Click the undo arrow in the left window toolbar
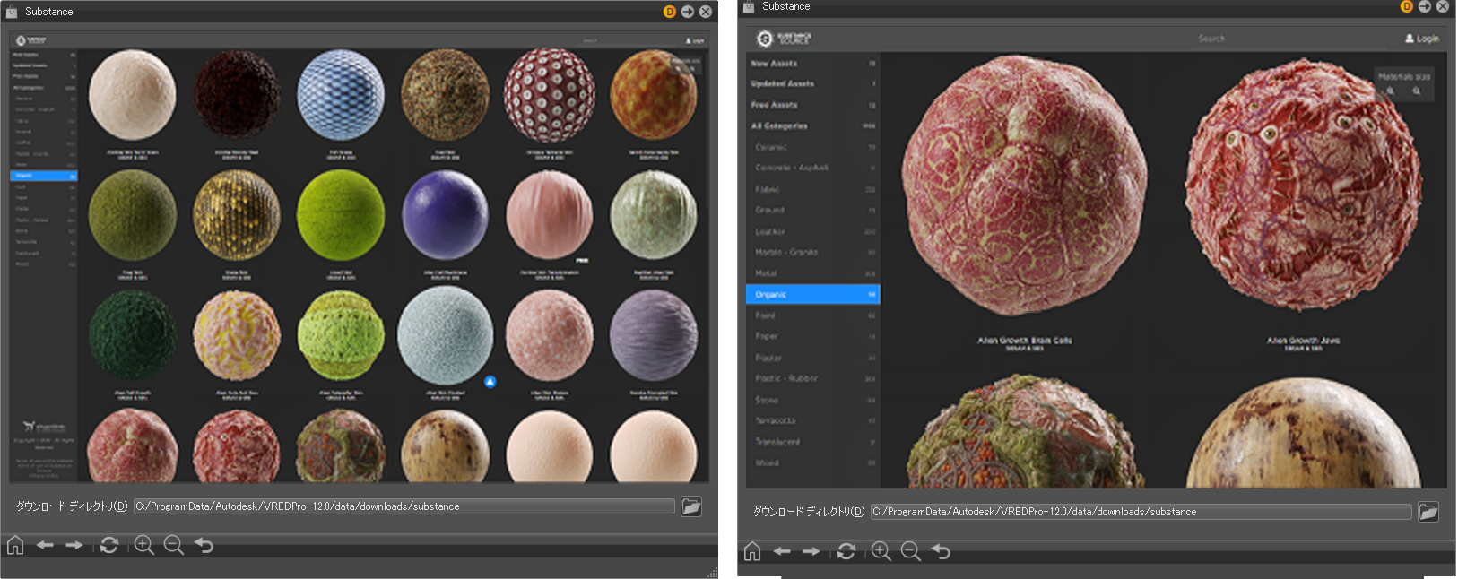The height and width of the screenshot is (579, 1458). pyautogui.click(x=204, y=545)
